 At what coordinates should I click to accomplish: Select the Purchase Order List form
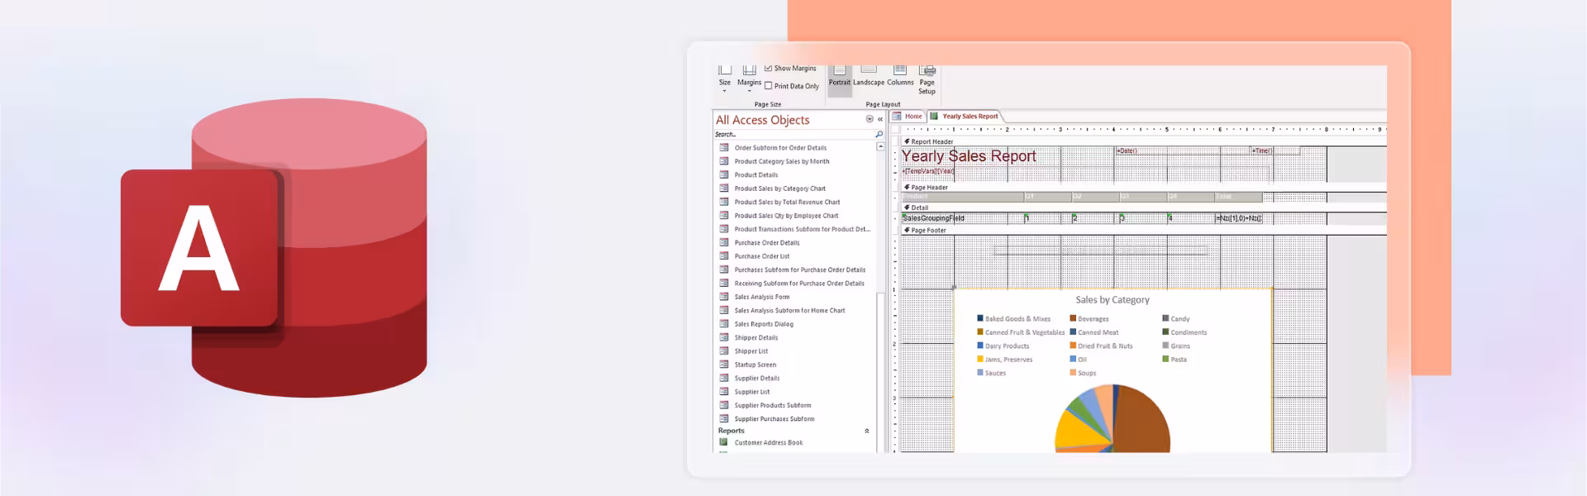761,256
